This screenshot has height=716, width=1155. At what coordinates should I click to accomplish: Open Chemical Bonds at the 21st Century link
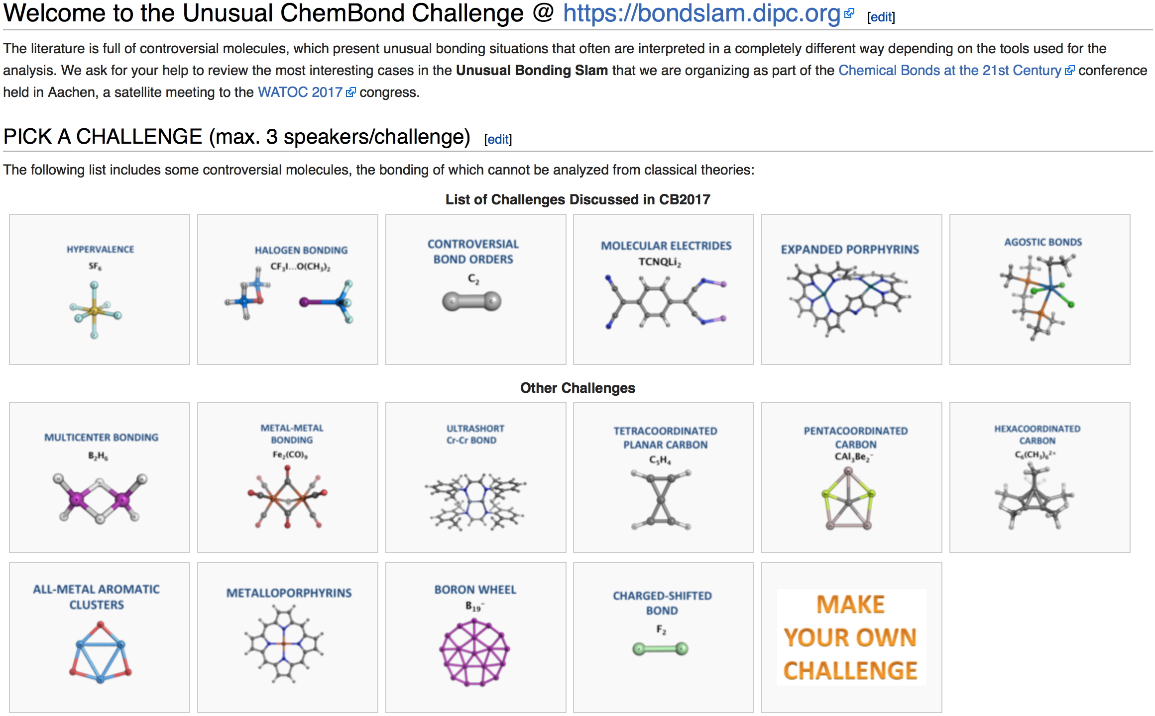[949, 71]
